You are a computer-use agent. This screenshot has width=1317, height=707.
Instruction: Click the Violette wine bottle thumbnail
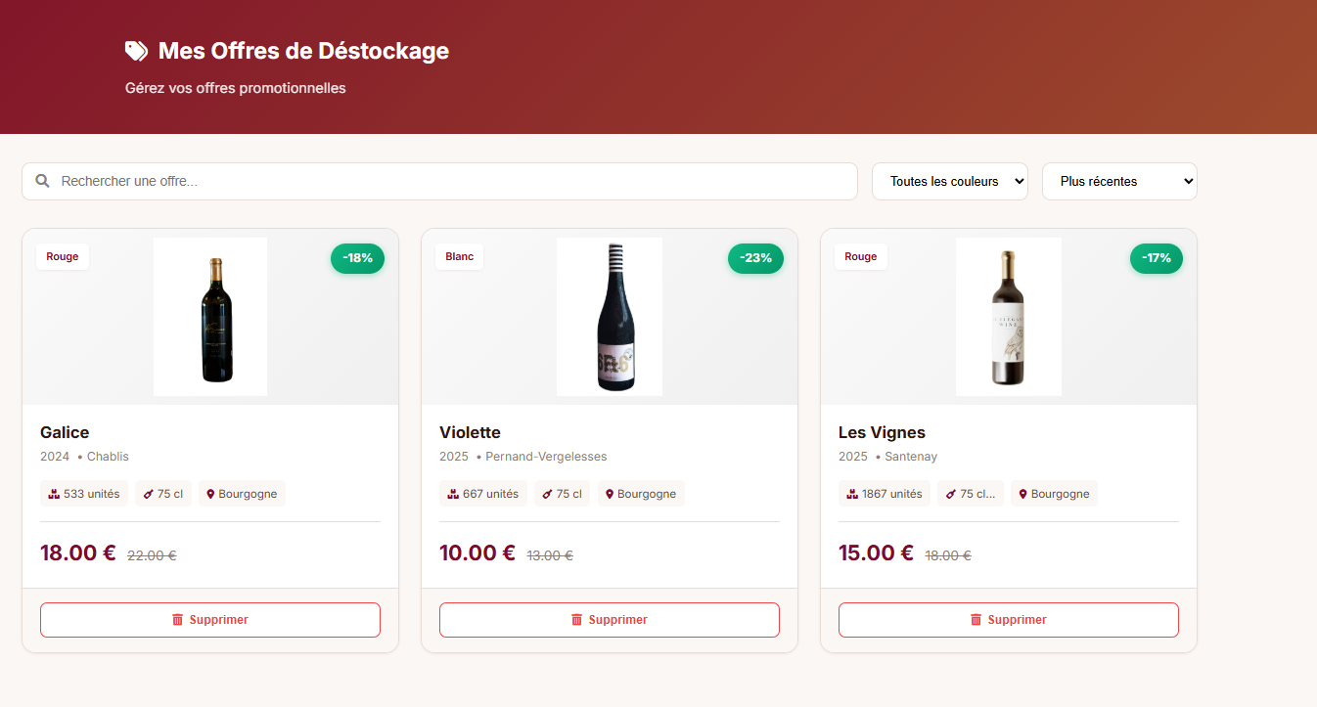609,316
